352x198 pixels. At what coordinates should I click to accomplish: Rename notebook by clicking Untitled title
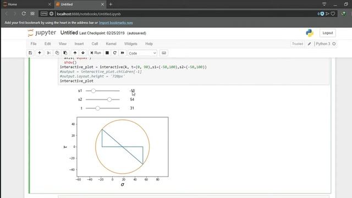[69, 33]
